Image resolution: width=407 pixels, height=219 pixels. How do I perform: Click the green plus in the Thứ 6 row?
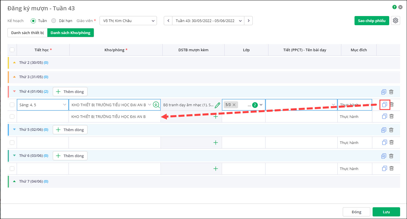[x=216, y=169]
